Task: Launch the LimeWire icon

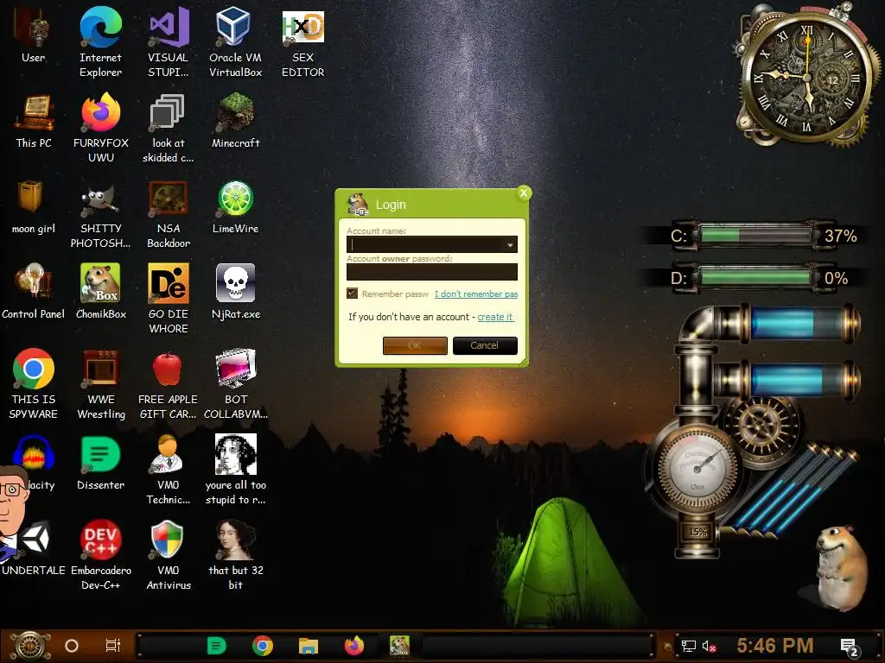Action: coord(235,206)
